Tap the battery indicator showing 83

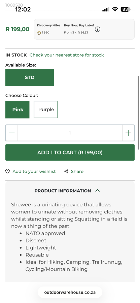[126, 9]
